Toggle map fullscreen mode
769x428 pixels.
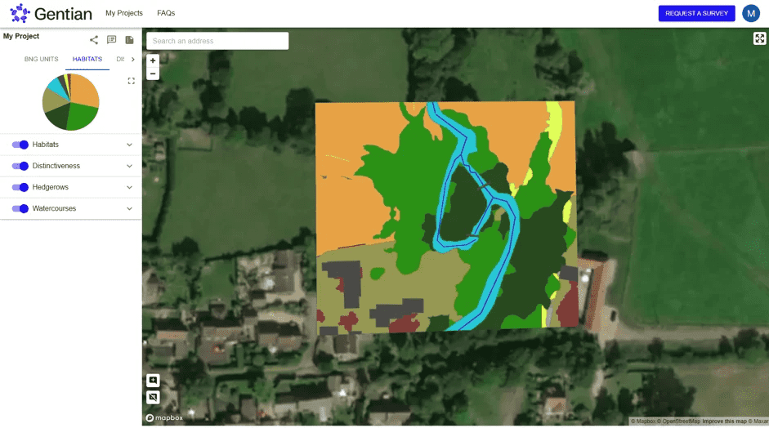coord(759,38)
